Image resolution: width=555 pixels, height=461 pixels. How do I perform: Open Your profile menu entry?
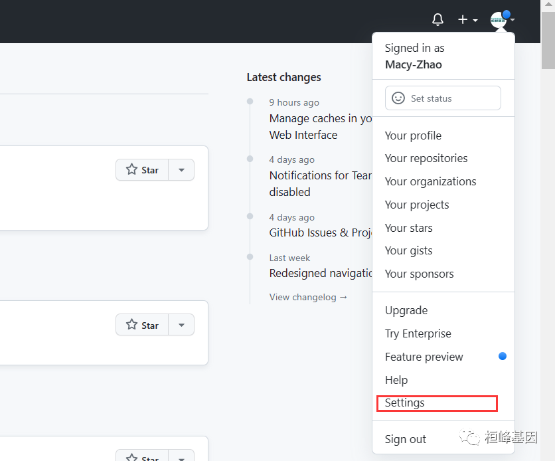click(413, 136)
